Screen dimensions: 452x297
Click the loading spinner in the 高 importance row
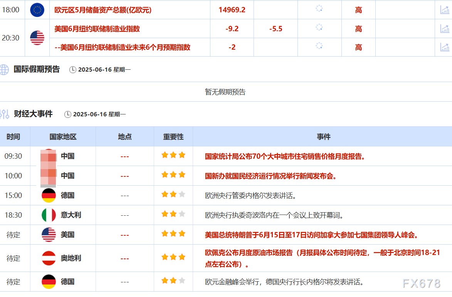tap(319, 7)
